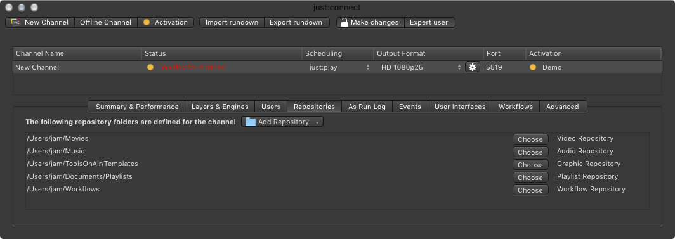Choose folder for Playlist Repository
The width and height of the screenshot is (675, 239).
(530, 177)
